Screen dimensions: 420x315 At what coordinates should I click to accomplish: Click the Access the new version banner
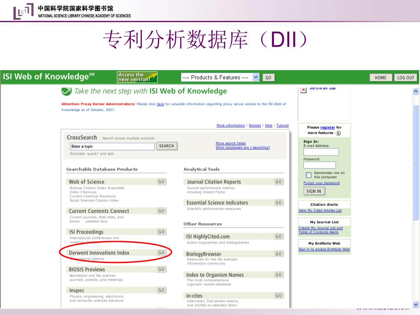pos(137,77)
